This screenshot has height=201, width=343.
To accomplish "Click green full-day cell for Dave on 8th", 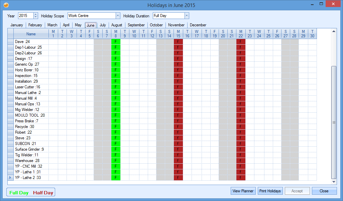I will click(115, 42).
